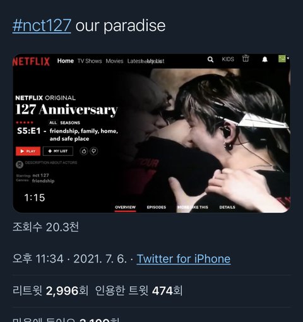Click the thumbs up rating icon

tap(84, 151)
